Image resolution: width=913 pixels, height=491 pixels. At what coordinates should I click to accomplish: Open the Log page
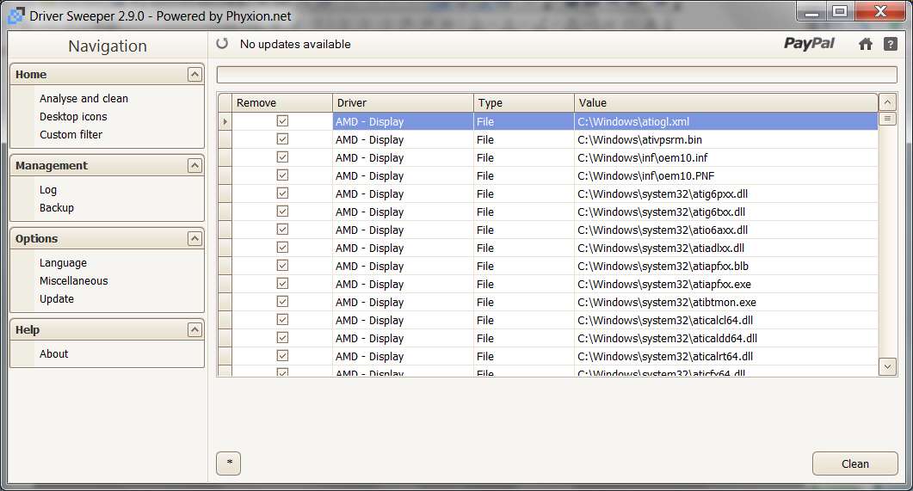click(x=47, y=190)
